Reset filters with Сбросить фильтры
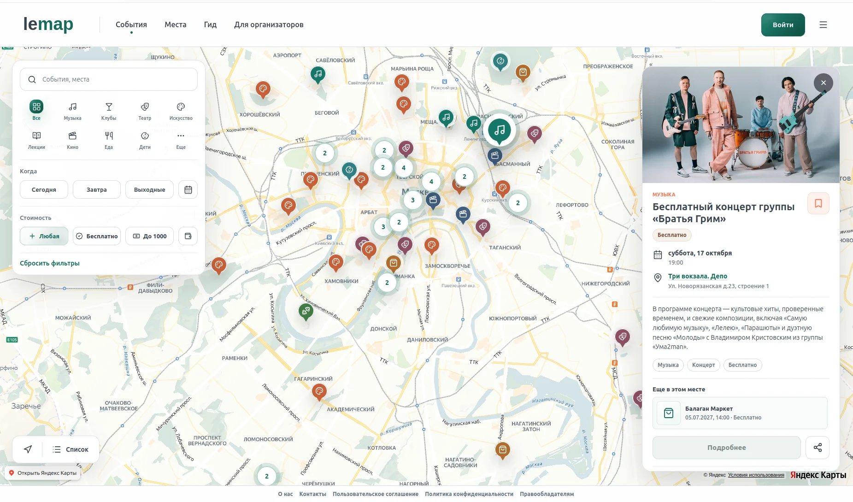Screen dimensions: 853x502 pyautogui.click(x=50, y=263)
